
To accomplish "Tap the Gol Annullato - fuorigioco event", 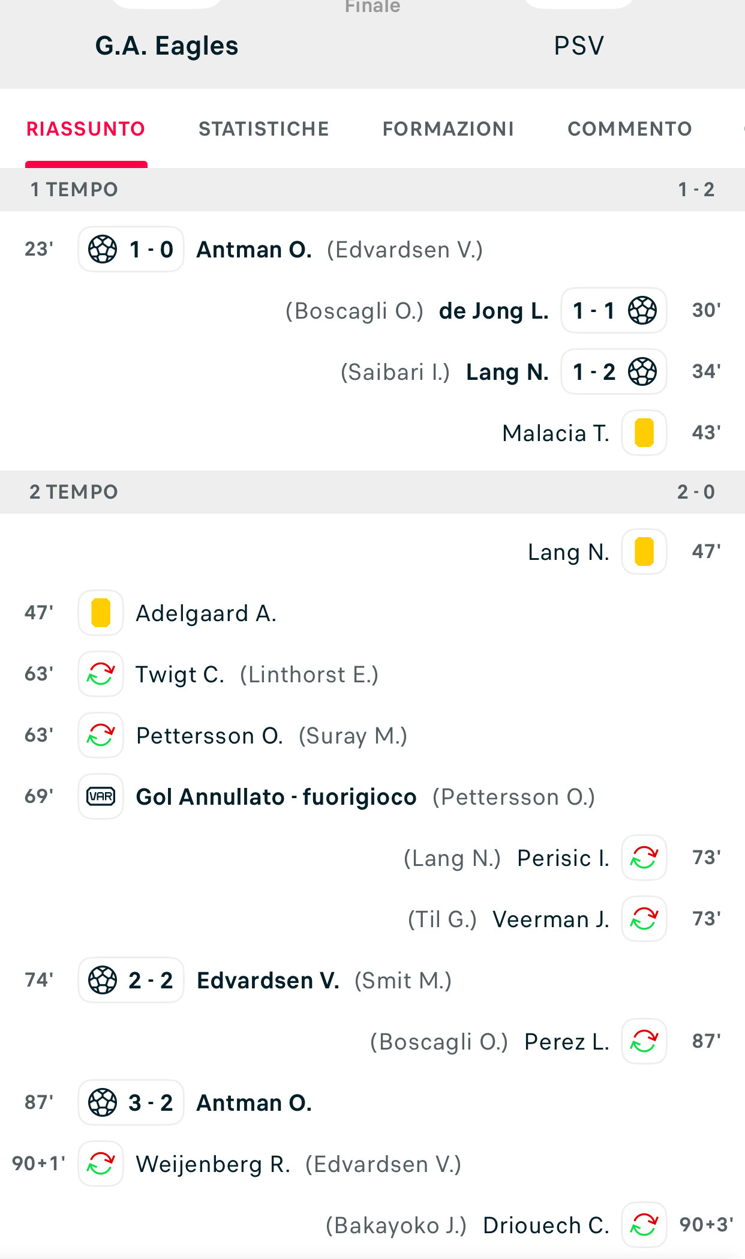I will coord(276,796).
